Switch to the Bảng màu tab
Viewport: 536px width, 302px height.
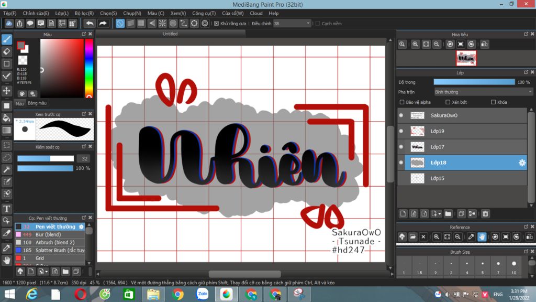(x=37, y=103)
